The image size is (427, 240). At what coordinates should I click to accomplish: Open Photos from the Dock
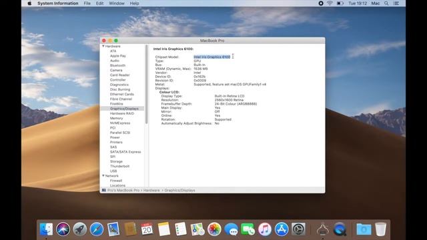point(214,229)
